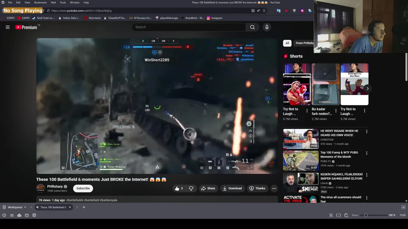This screenshot has width=408, height=229.
Task: Click the search magnifier button
Action: pos(252,27)
